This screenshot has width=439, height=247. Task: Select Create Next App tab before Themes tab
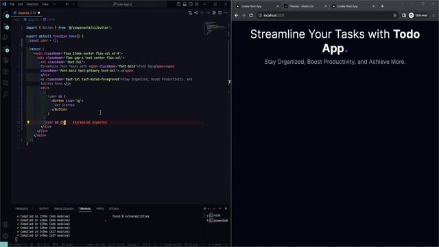coord(257,6)
